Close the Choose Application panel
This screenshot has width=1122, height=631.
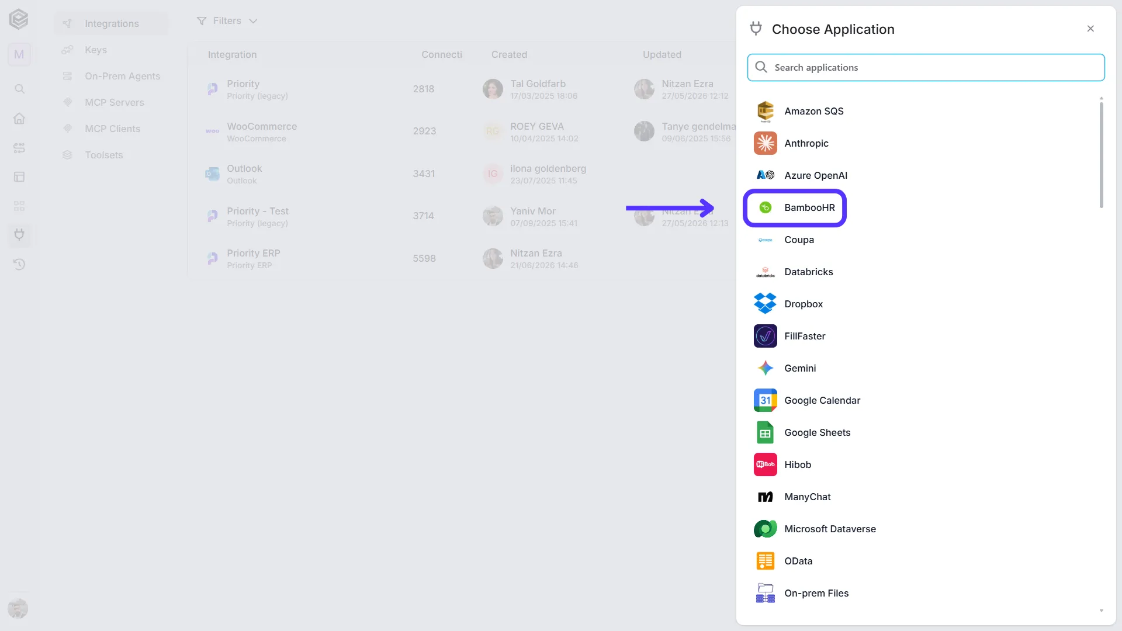click(x=1090, y=29)
